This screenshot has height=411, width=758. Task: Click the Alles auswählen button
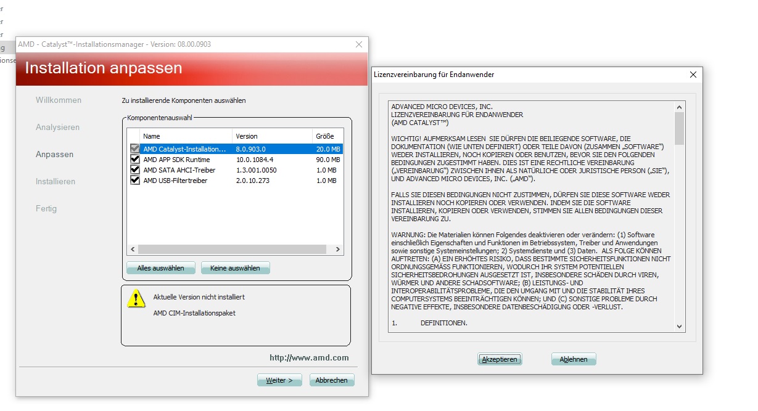tap(160, 268)
